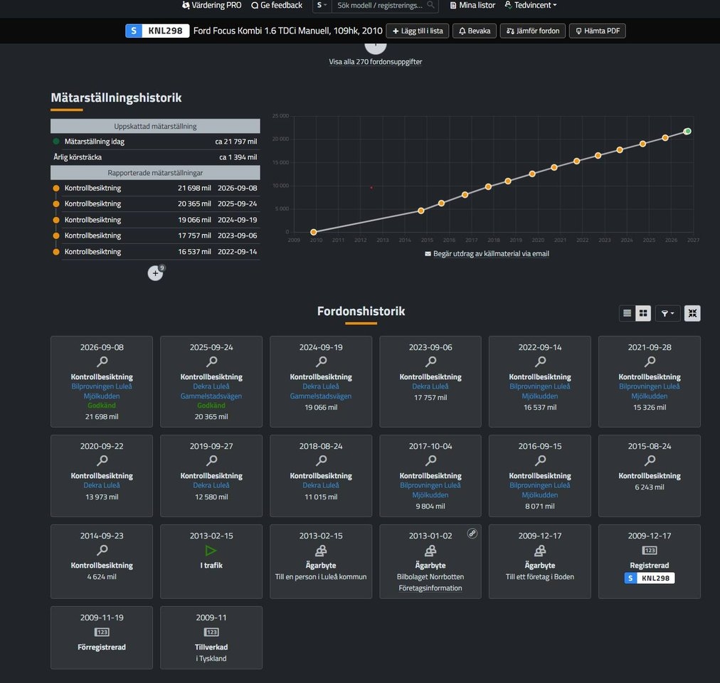This screenshot has width=720, height=683.
Task: Click the Tillverkad plate icon dated 2009-11
Action: [x=211, y=632]
